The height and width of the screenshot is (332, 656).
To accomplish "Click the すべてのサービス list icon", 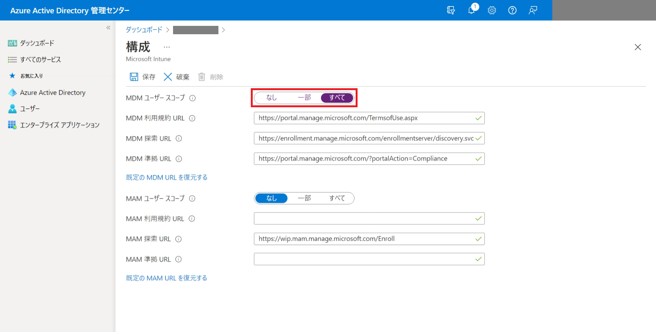I will [x=13, y=59].
